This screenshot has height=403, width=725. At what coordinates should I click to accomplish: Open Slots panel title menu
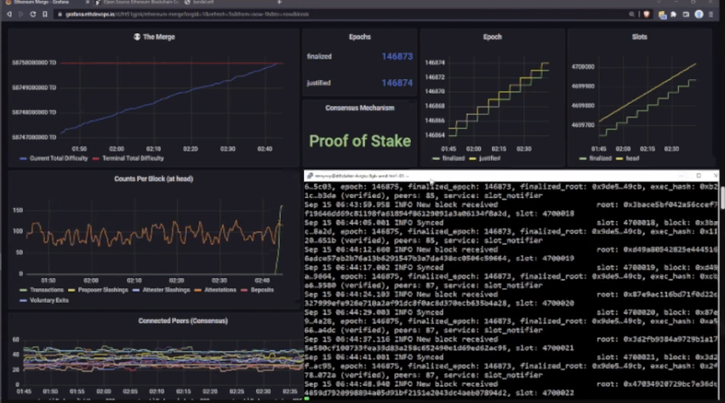point(639,37)
